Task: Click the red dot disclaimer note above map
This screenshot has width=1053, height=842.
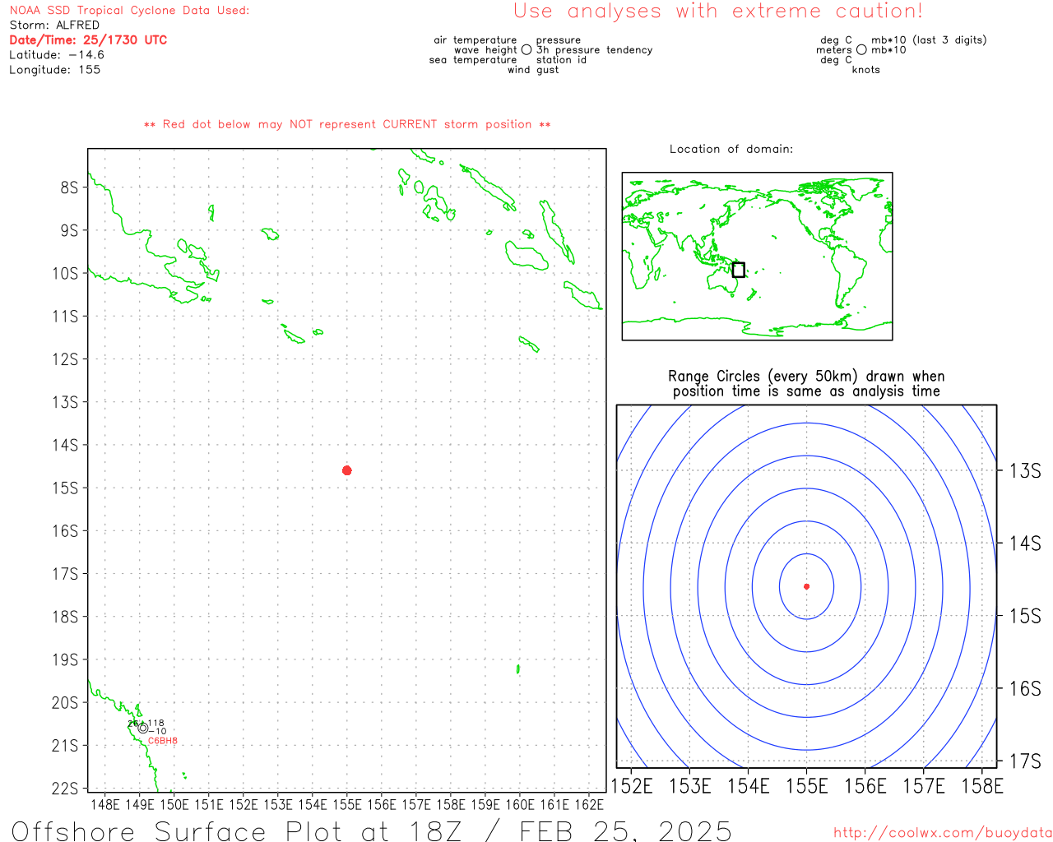Action: (347, 124)
